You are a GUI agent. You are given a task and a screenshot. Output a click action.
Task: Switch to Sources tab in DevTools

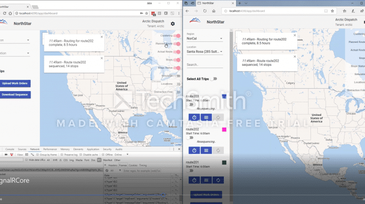(x=22, y=149)
